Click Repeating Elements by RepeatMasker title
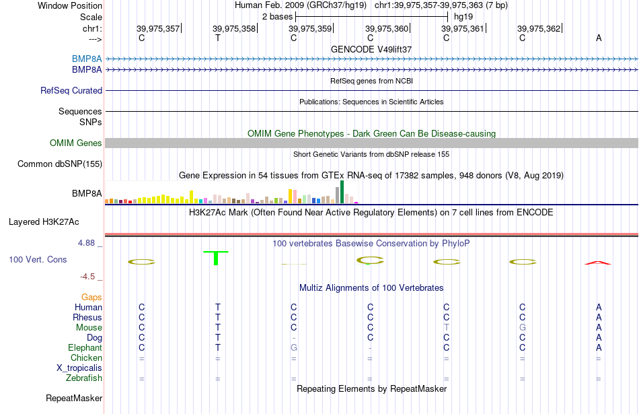The height and width of the screenshot is (414, 639). pyautogui.click(x=371, y=388)
